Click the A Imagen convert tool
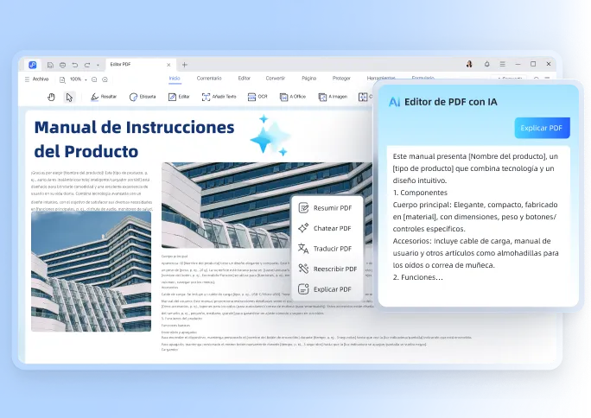The image size is (591, 418). (x=333, y=97)
